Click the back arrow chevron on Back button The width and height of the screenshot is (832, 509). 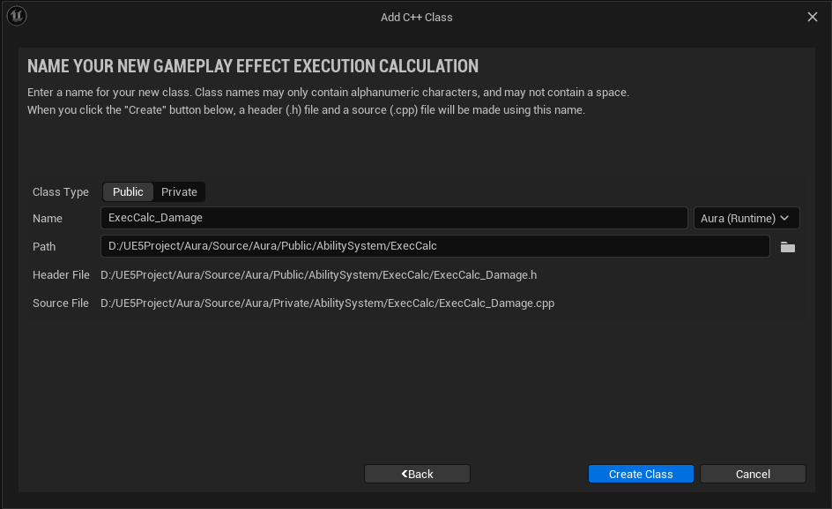[405, 474]
